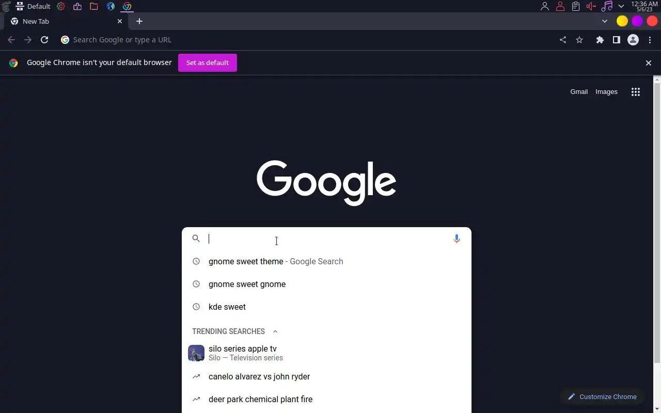Open the Chrome three-dot menu
The image size is (661, 413).
coord(650,40)
